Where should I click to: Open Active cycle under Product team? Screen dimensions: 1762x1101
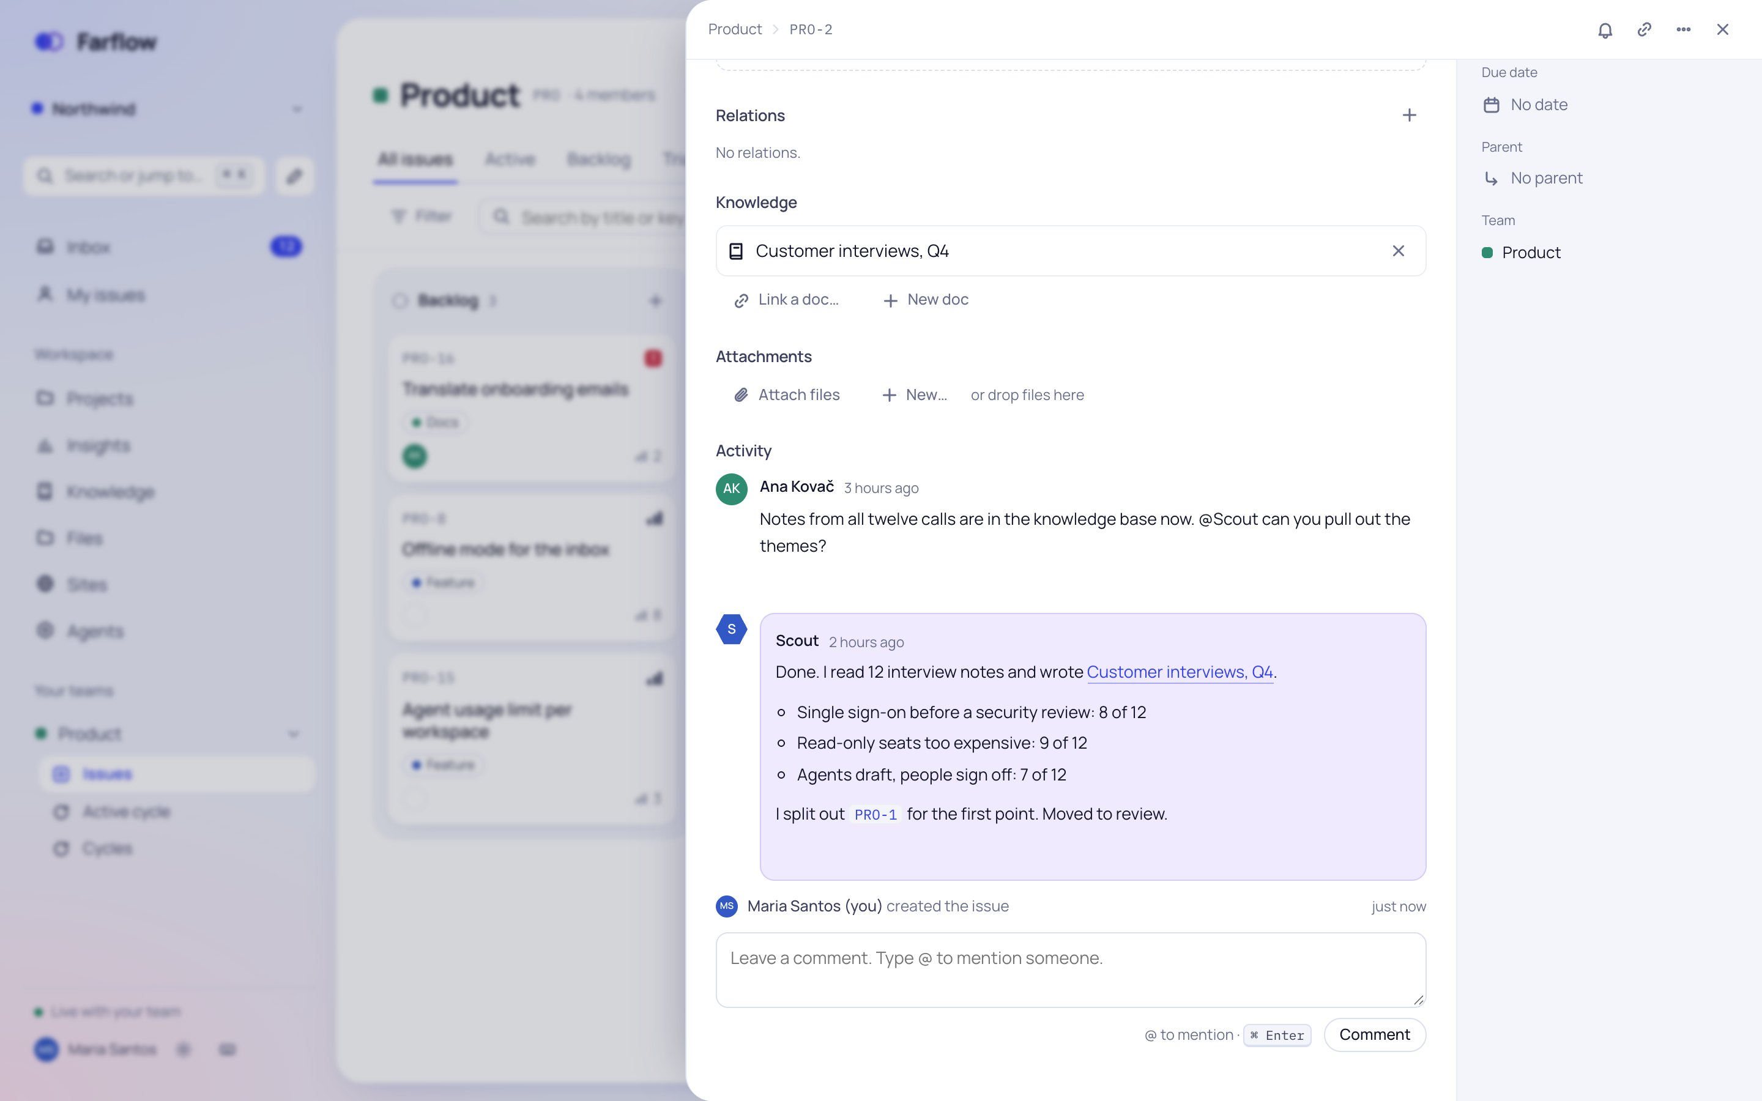[177, 812]
